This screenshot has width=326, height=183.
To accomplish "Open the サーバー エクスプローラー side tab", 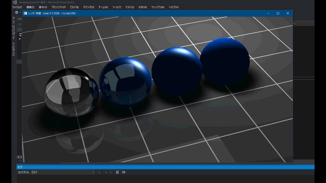I will (14, 28).
